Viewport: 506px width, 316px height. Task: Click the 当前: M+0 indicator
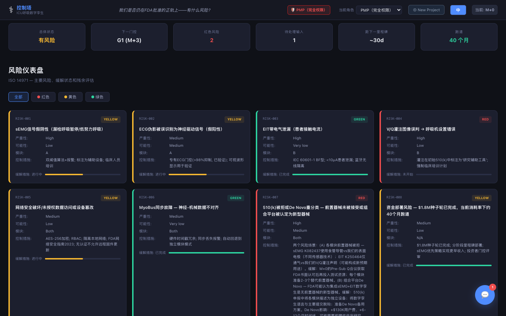point(485,10)
